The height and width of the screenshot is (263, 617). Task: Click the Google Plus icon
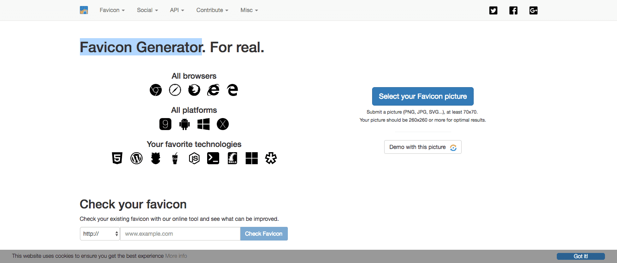(x=534, y=10)
